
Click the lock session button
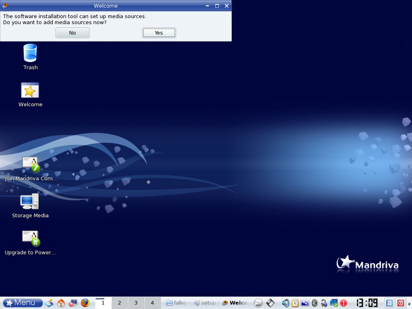coord(389,303)
